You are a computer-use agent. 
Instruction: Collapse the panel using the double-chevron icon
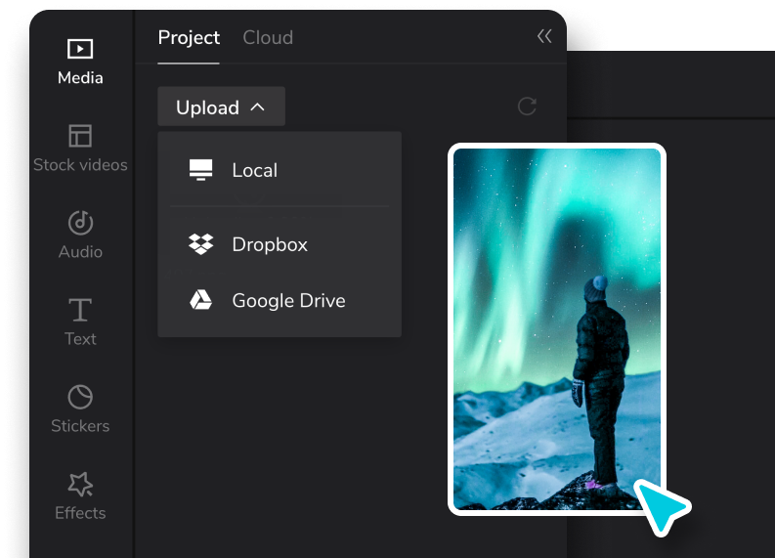coord(544,36)
